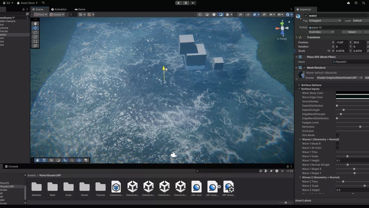Expand the Surface Options section
The image size is (369, 208).
click(x=299, y=85)
